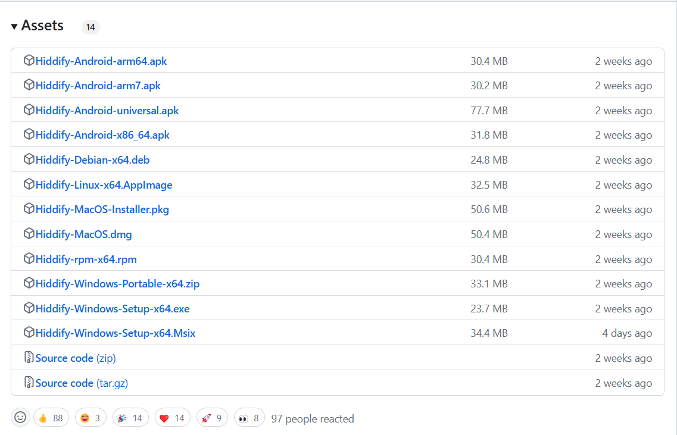Download Hiddify-Windows-Portable-x64.zip

pos(117,284)
